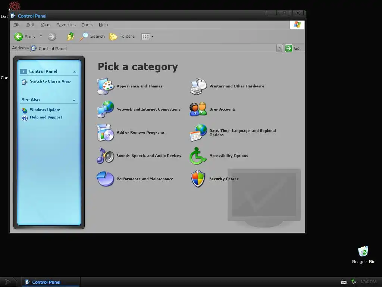
Task: Click the Address bar input field
Action: (x=156, y=48)
